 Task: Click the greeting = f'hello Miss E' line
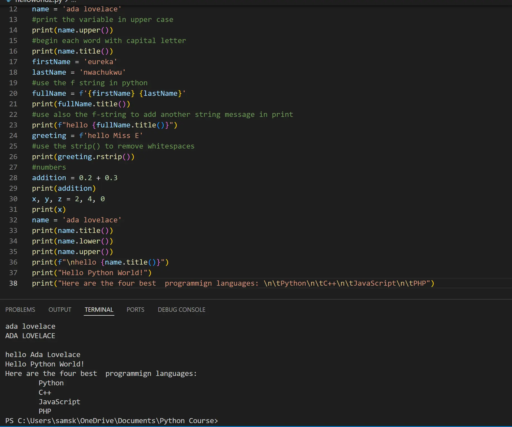tap(87, 135)
